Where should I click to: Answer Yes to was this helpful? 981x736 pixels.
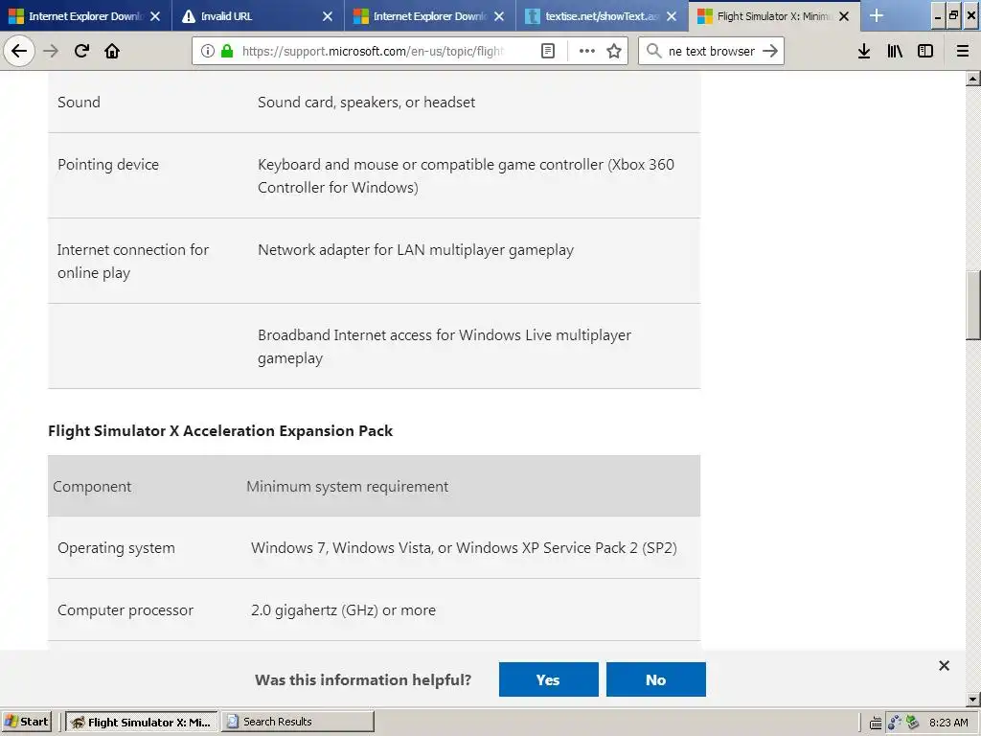(x=549, y=679)
